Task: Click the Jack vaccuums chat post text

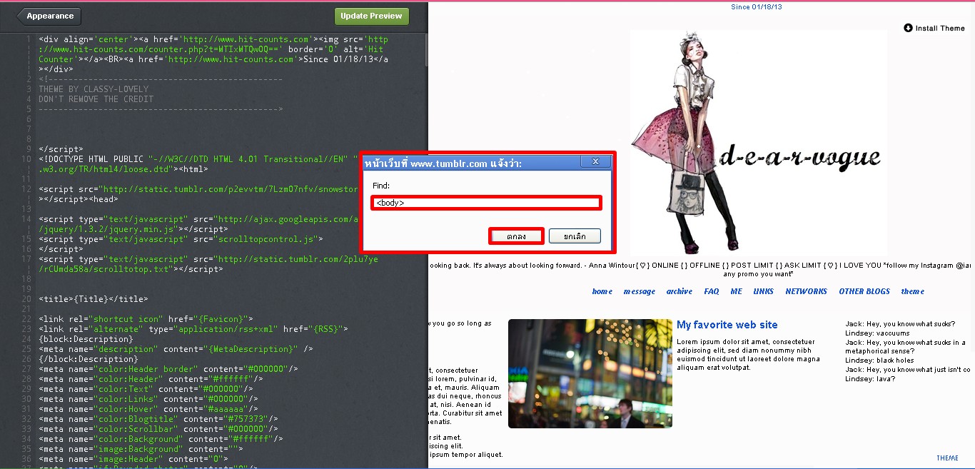Action: point(907,351)
